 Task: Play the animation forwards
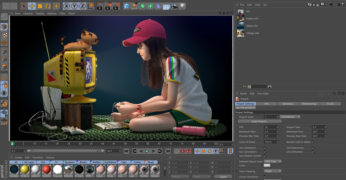pos(147,151)
